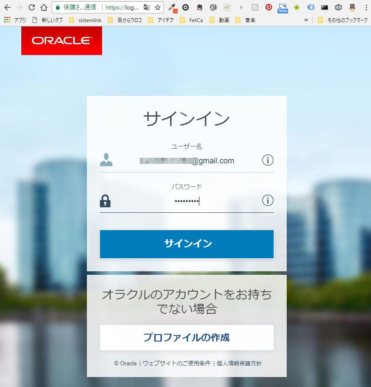Open the 動画 bookmark folder
371x387 pixels.
pos(219,20)
